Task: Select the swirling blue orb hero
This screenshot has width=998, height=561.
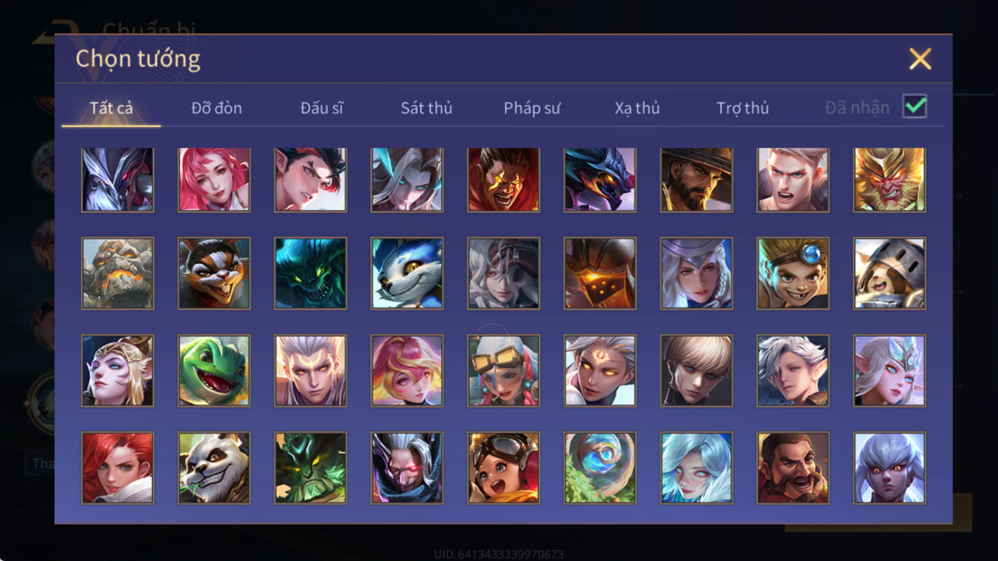Action: coord(600,467)
